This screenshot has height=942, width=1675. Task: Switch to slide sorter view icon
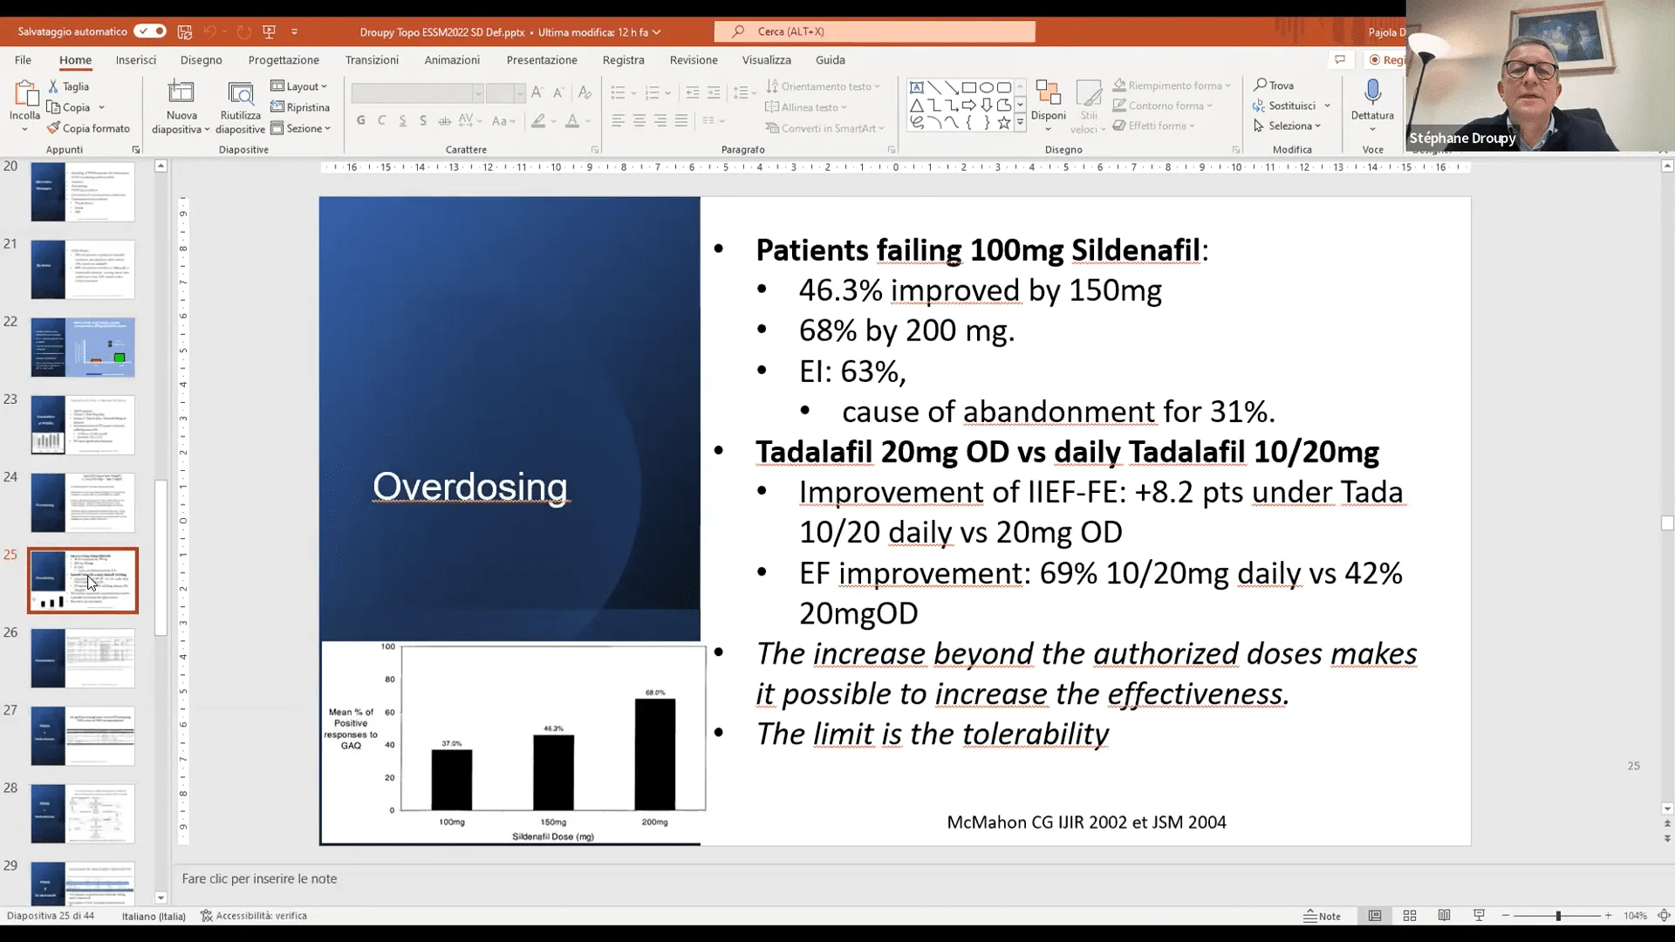(x=1409, y=916)
